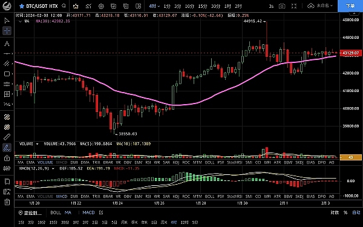
Task: Click the 定位到... locate button
Action: click(30, 212)
